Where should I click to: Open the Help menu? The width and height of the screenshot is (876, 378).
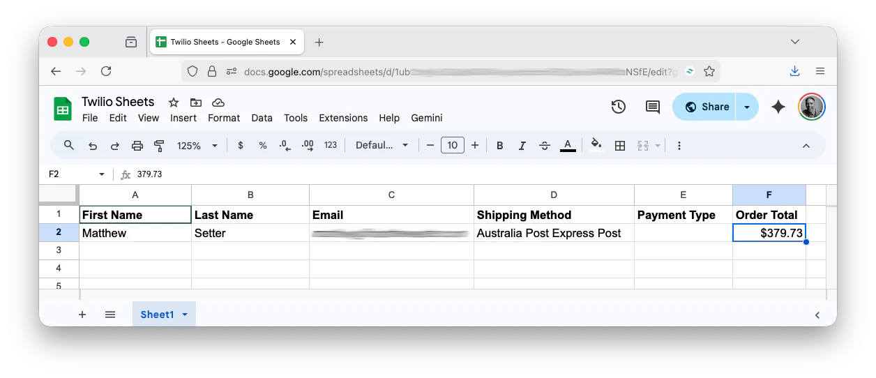click(389, 118)
